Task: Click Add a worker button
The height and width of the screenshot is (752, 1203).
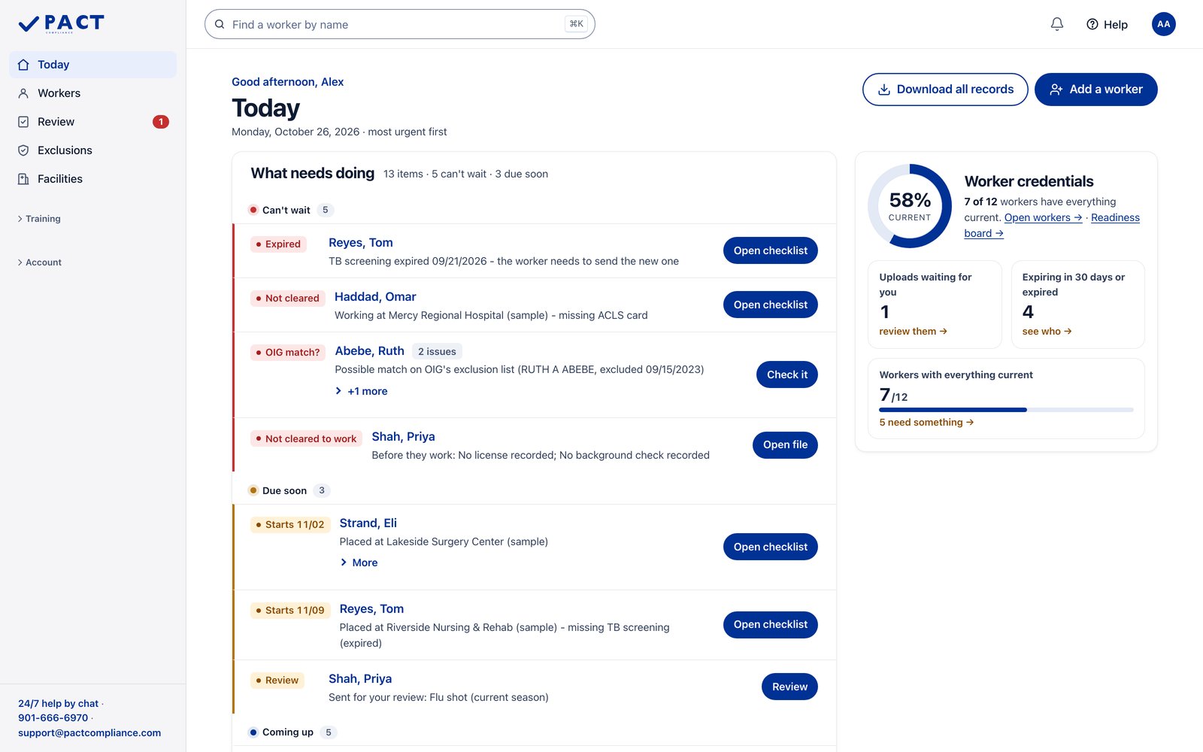Action: tap(1095, 89)
